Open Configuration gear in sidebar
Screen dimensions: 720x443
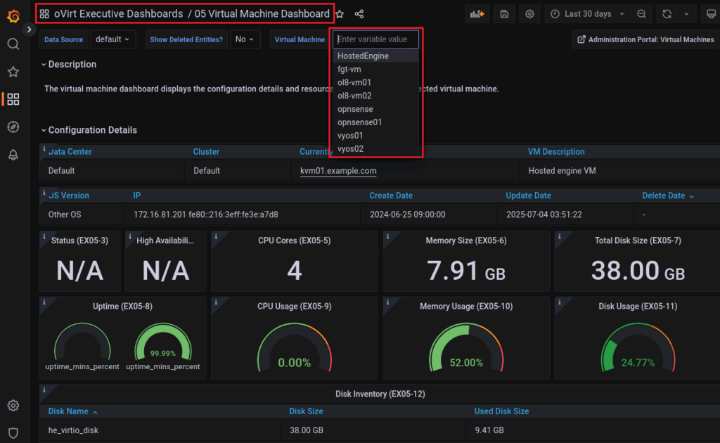coord(13,405)
